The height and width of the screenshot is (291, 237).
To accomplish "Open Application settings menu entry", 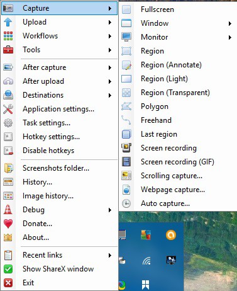I will coord(60,109).
